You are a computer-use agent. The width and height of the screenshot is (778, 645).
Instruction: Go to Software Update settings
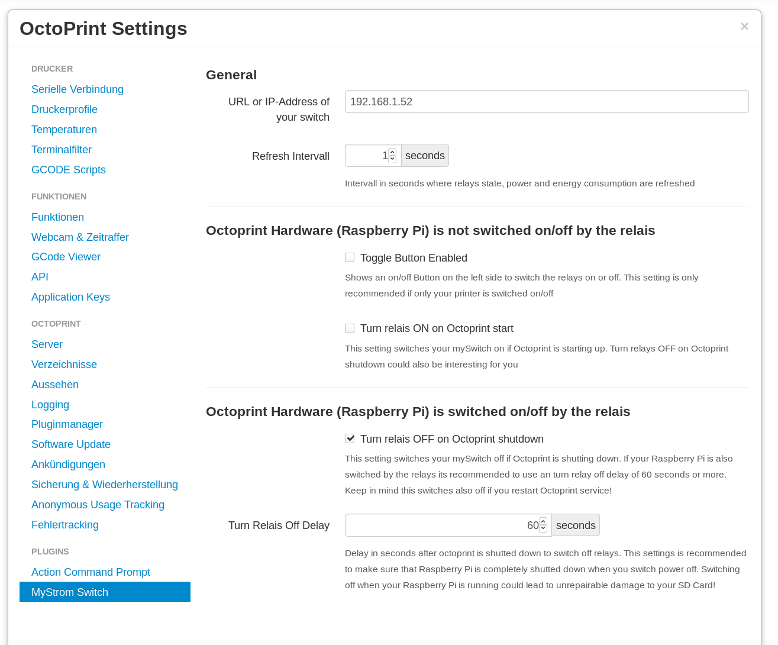[71, 444]
